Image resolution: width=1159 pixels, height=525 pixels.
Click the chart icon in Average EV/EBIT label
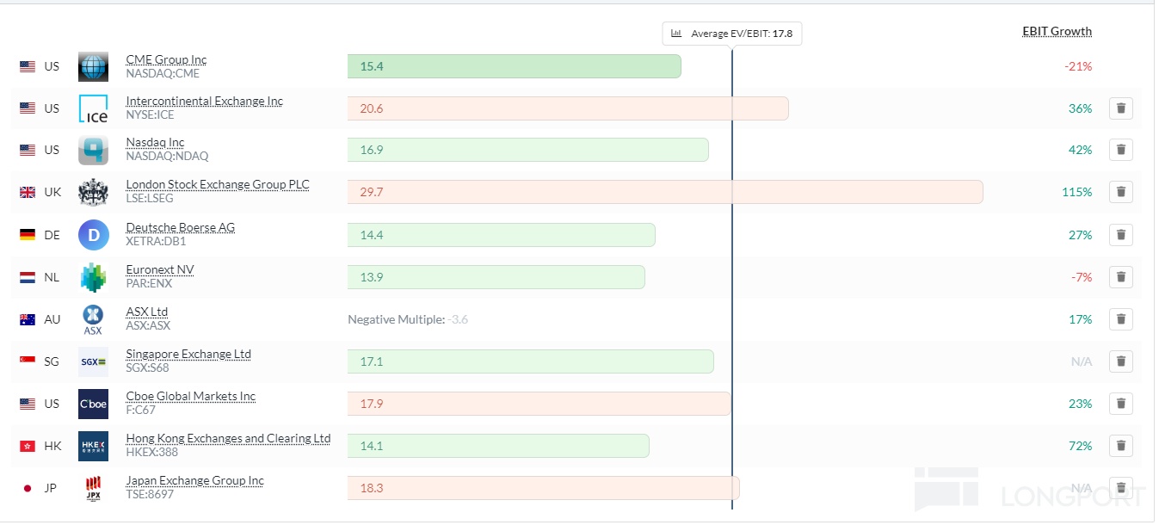[676, 34]
